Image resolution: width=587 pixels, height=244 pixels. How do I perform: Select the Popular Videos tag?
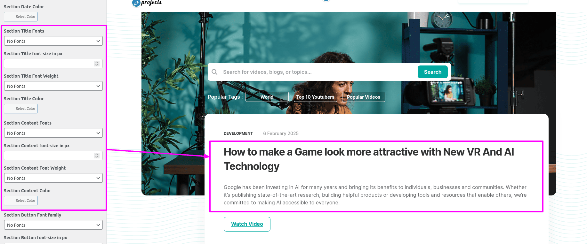364,97
